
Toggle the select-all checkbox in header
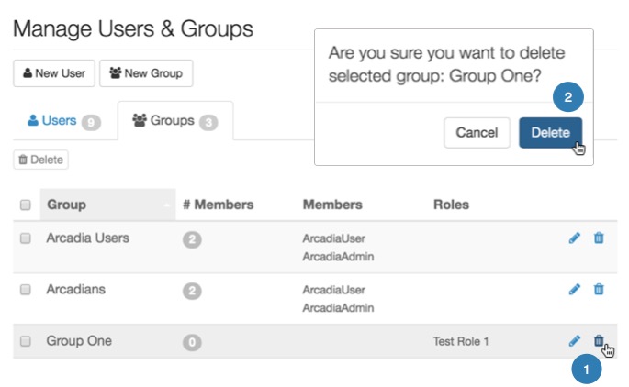(x=26, y=205)
